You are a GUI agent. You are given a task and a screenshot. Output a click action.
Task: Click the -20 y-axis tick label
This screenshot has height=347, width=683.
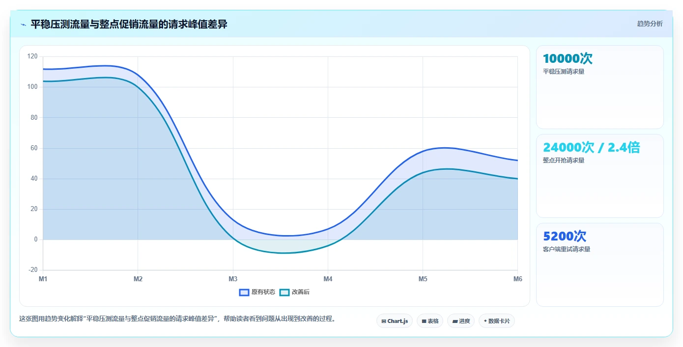coord(33,270)
